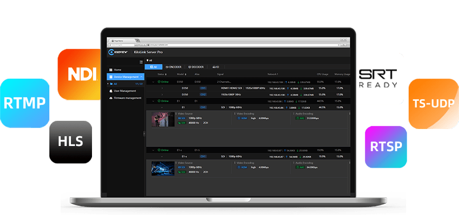The image size is (459, 220).
Task: Click the RTSP protocol icon
Action: 385,146
